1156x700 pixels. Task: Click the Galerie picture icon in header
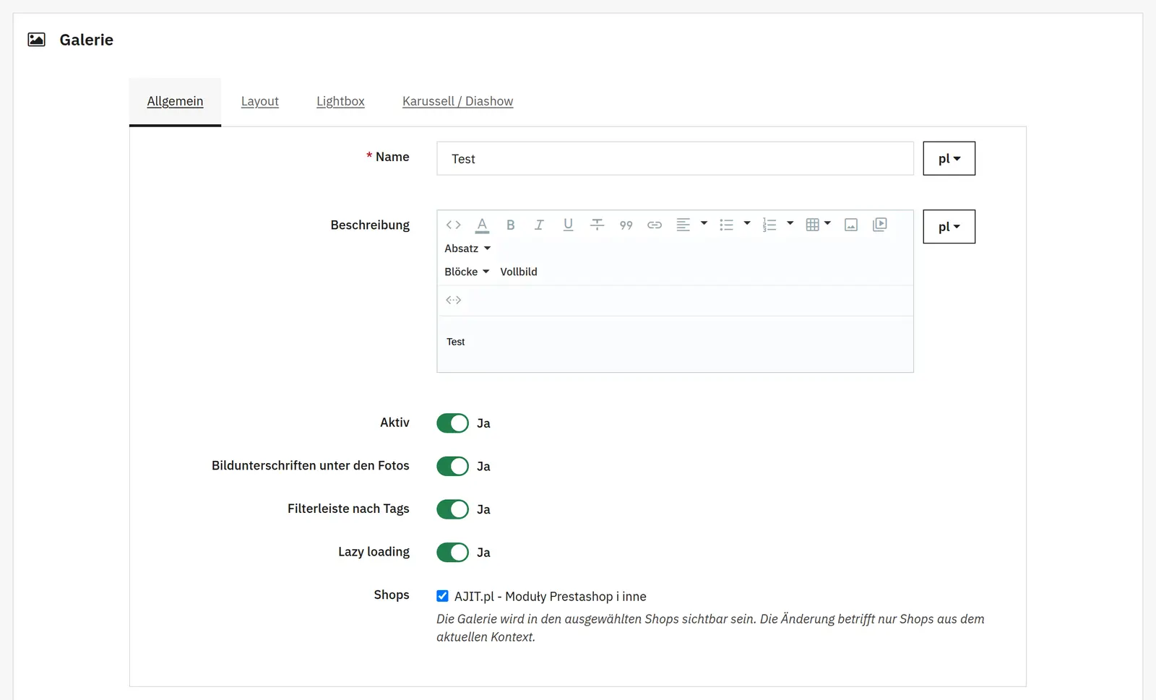click(x=36, y=40)
